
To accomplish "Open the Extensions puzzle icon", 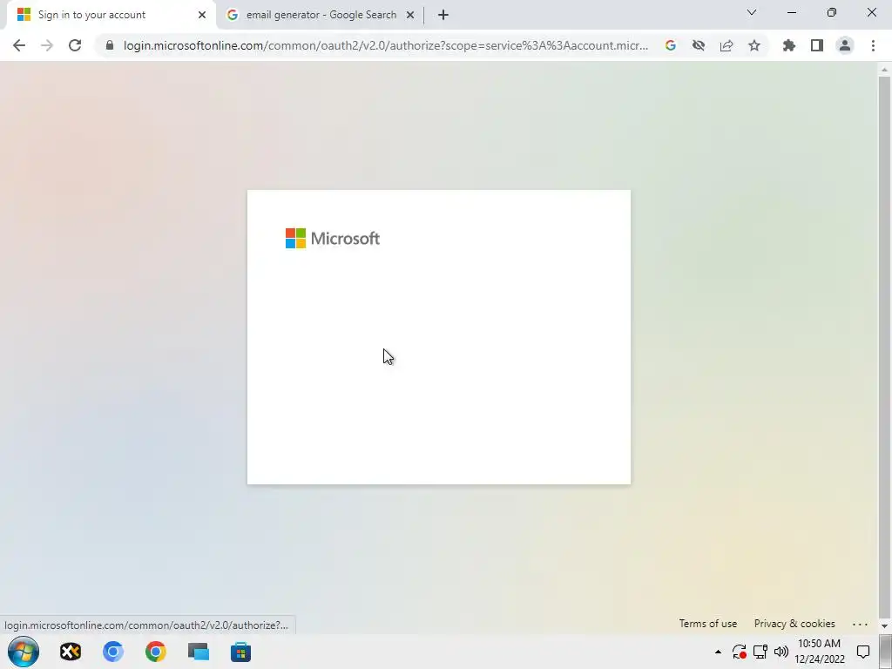I will click(789, 45).
